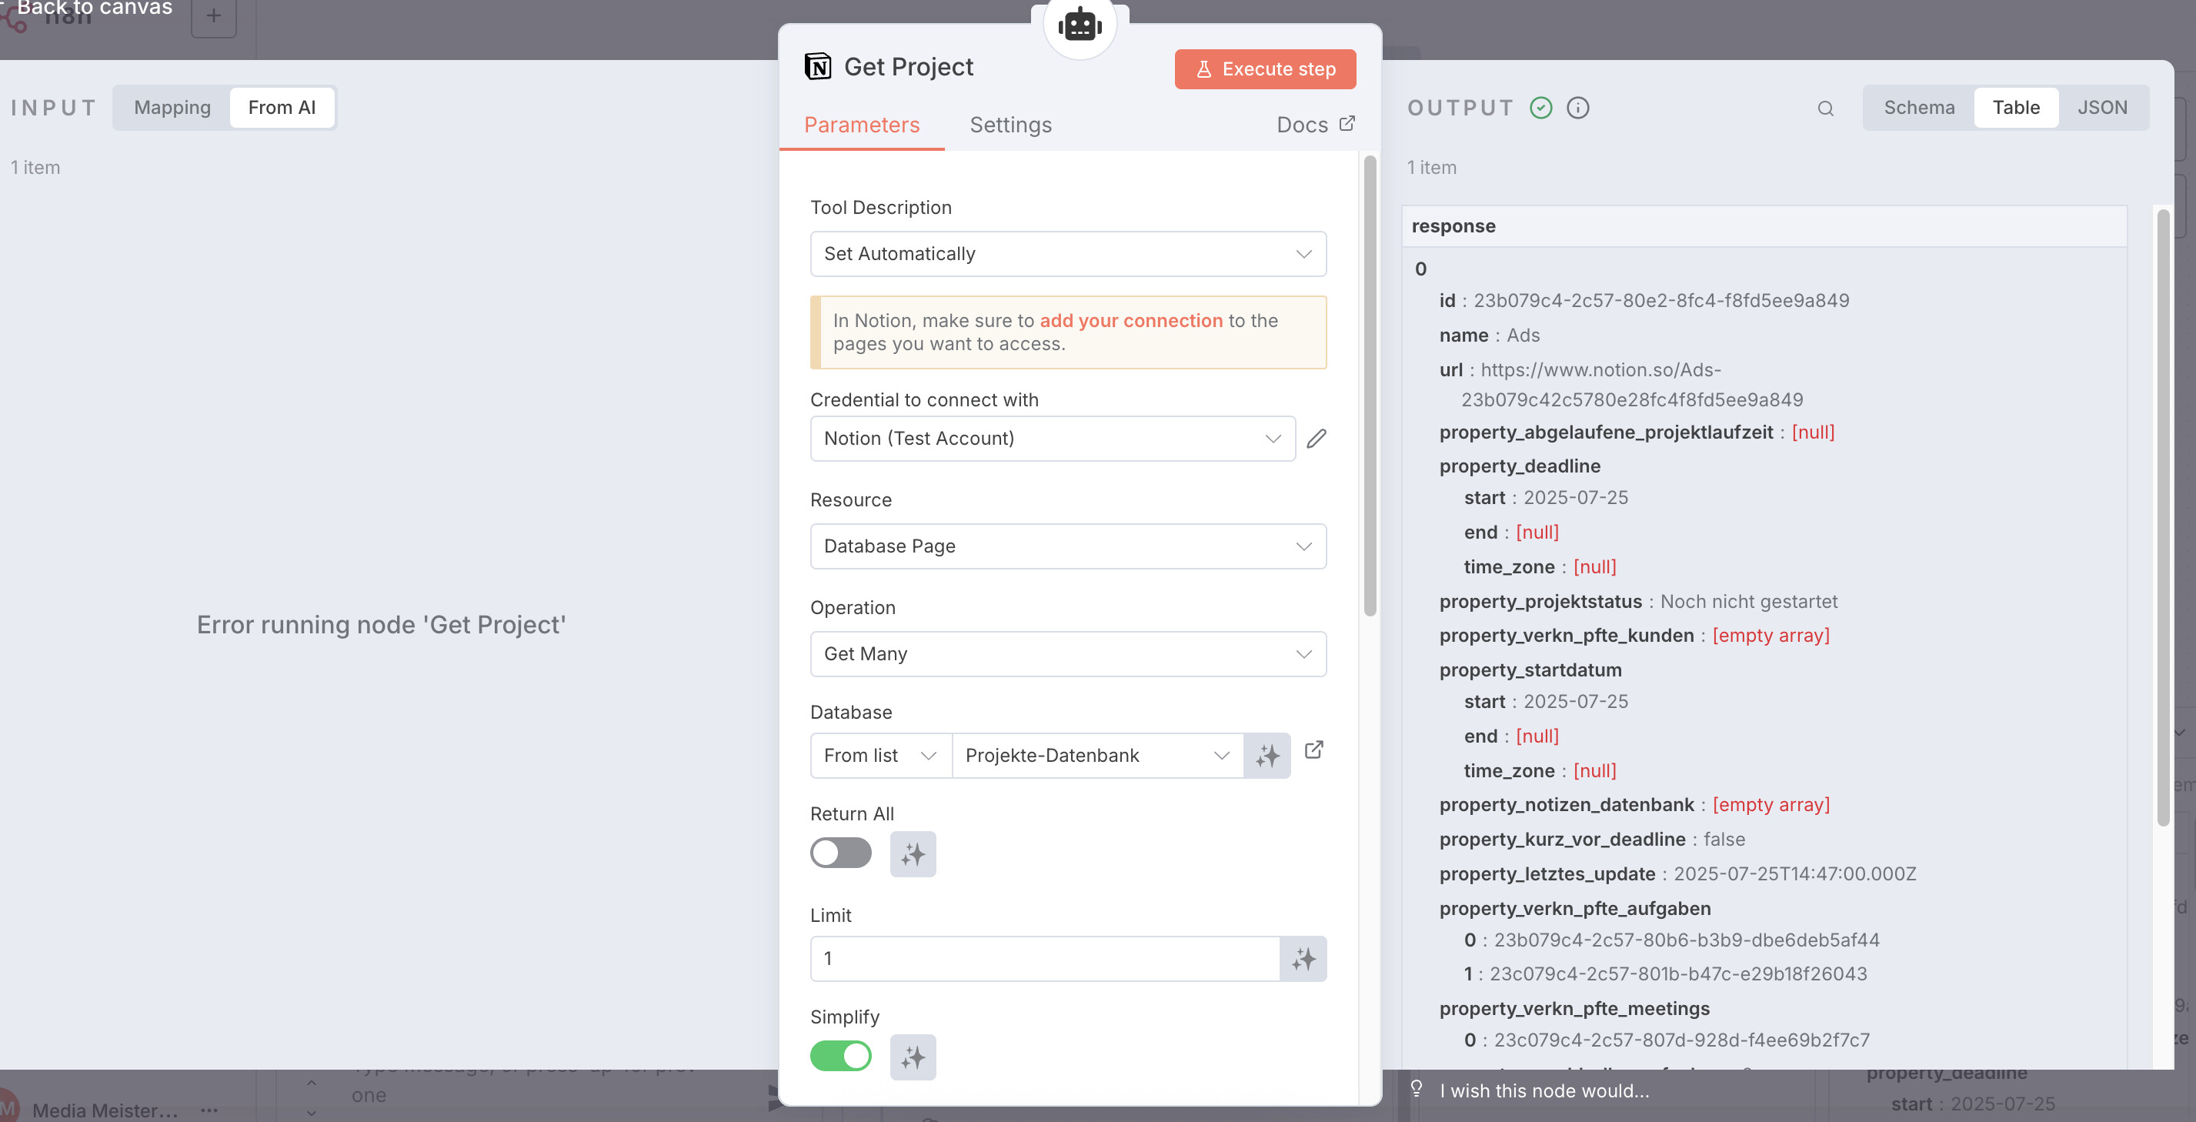The width and height of the screenshot is (2196, 1122).
Task: Open the Operation dropdown showing Get Many
Action: coord(1068,654)
